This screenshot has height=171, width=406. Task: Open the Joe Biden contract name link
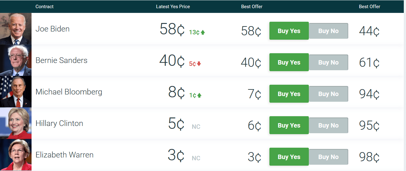52,29
